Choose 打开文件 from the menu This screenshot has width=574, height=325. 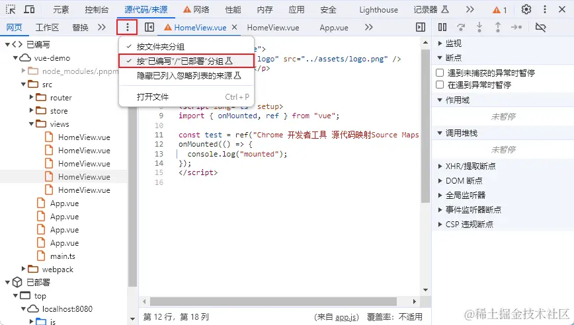pyautogui.click(x=186, y=97)
